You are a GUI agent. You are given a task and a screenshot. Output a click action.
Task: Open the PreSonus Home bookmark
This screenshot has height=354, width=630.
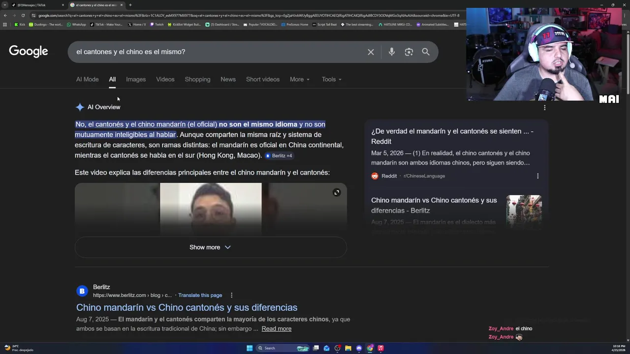pos(294,24)
